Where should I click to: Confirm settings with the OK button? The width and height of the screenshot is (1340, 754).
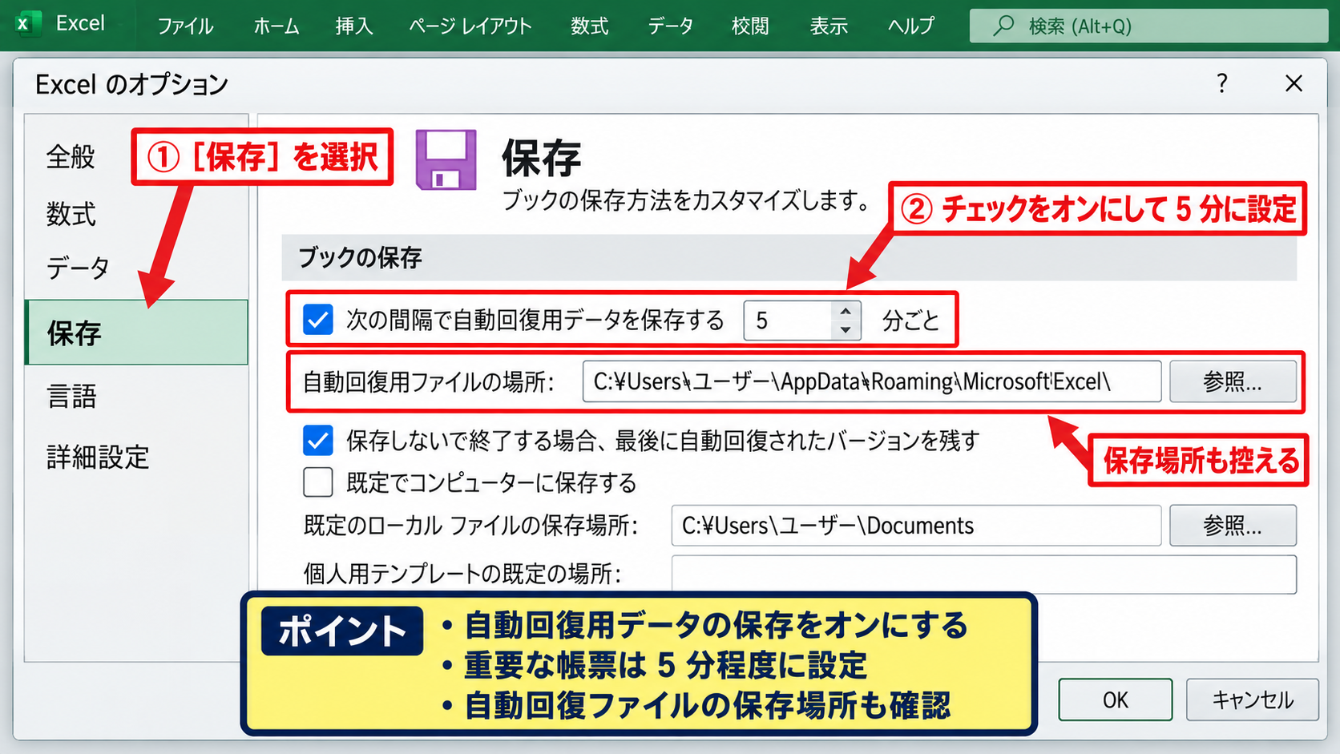tap(1115, 700)
